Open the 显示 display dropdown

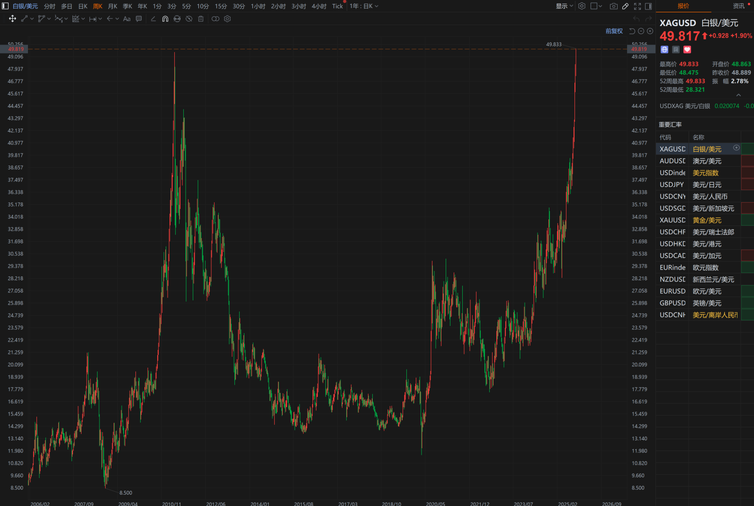pos(564,6)
